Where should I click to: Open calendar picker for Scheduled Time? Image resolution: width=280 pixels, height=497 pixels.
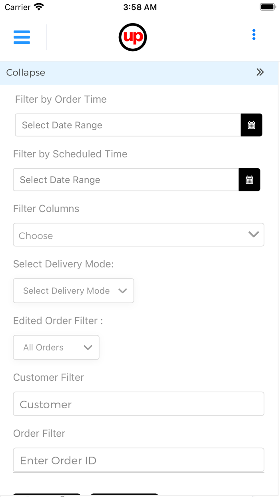[x=249, y=180]
